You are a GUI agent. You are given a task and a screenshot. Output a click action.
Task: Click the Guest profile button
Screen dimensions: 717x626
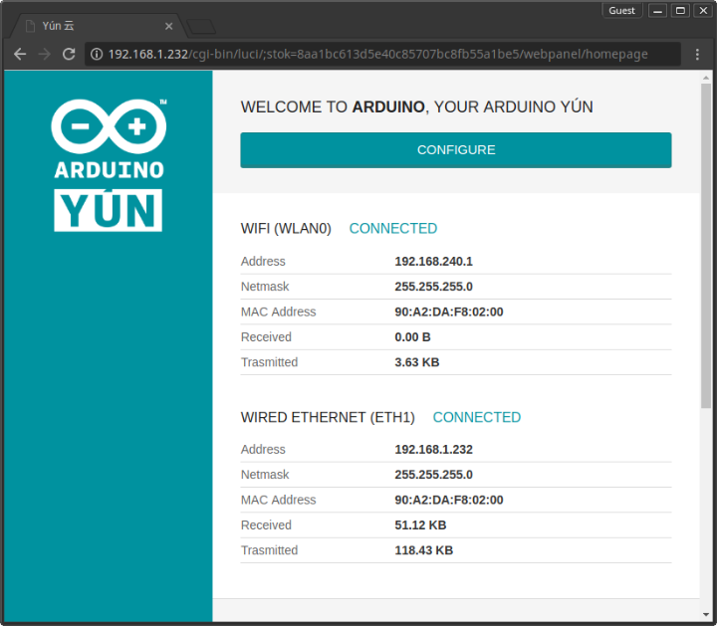click(x=621, y=10)
